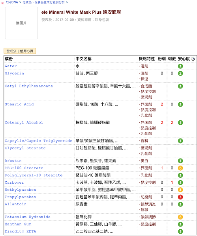Image resolution: width=197 pixels, height=236 pixels.
Task: Open the Glycerin ingredient link
Action: point(14,73)
